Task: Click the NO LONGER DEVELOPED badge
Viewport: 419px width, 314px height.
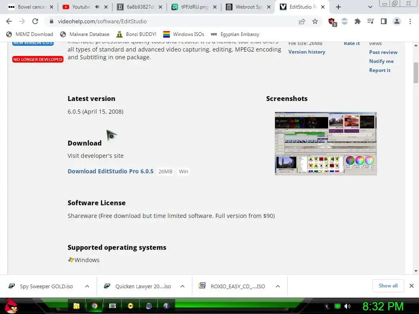Action: click(38, 59)
